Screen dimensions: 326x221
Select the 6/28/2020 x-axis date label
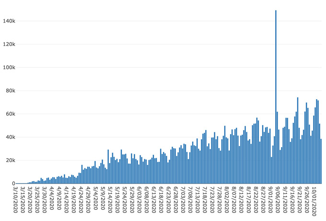click(x=175, y=199)
